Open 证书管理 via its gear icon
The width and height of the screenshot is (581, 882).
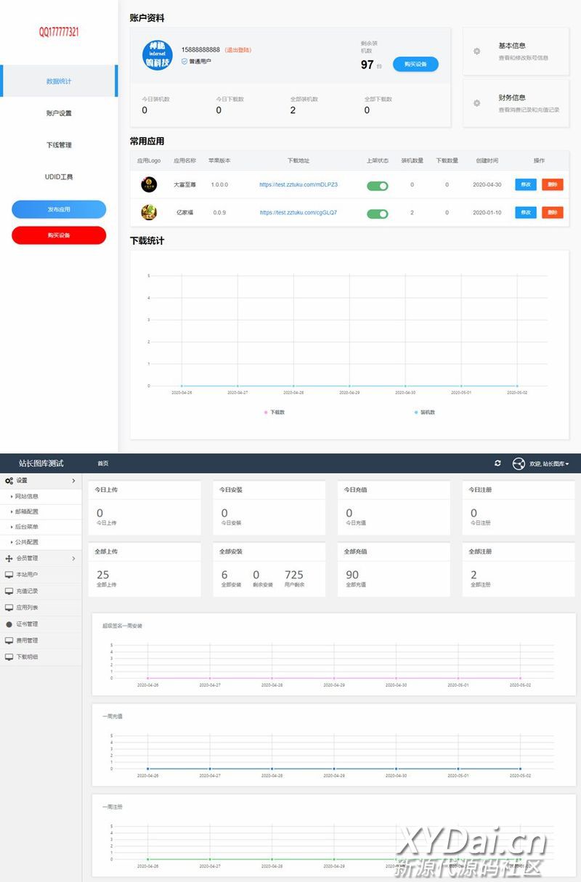click(x=9, y=624)
